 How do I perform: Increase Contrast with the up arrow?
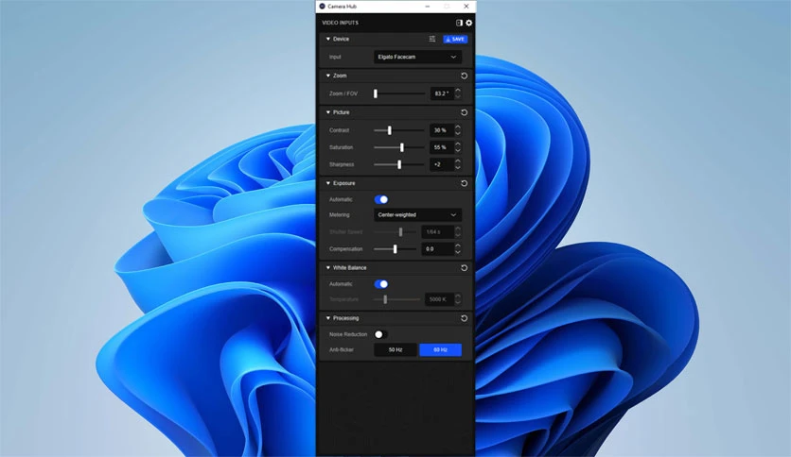(x=458, y=127)
